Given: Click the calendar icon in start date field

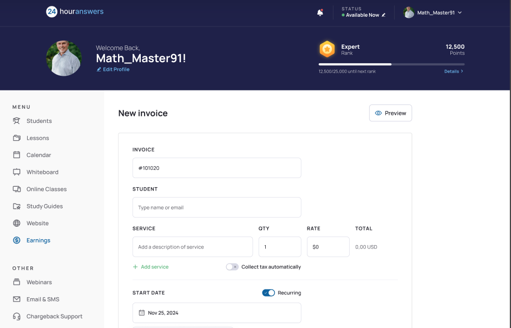Looking at the screenshot, I should (142, 313).
